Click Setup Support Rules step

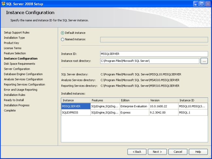(17, 33)
